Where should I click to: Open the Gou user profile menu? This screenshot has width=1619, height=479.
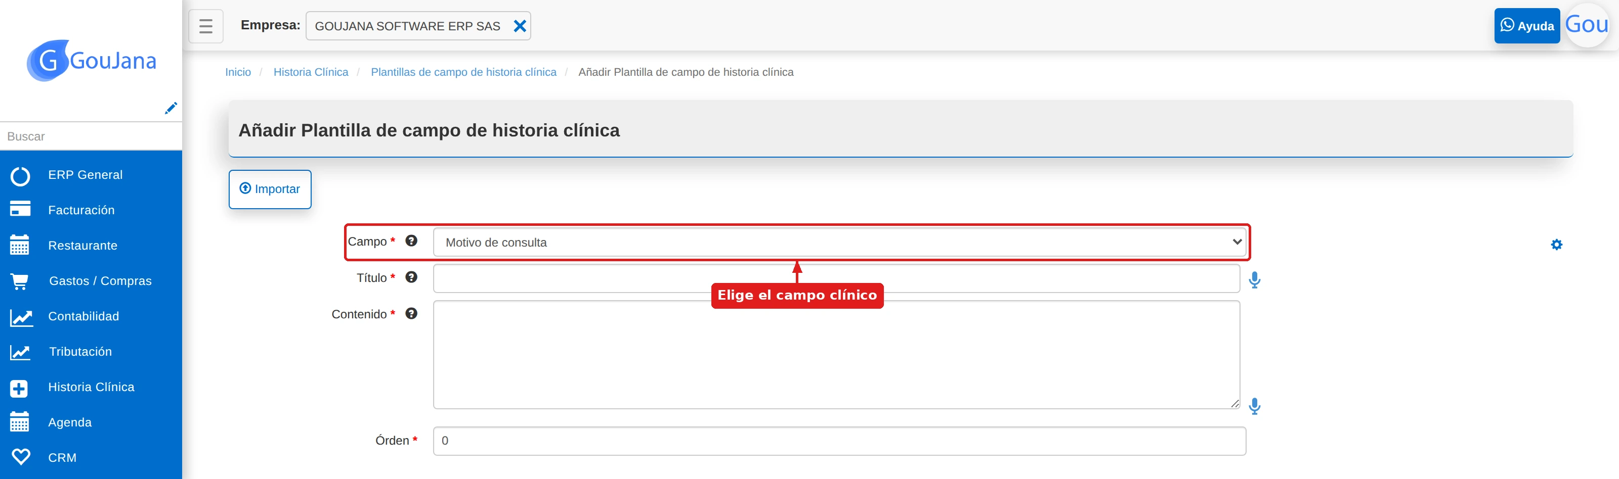pyautogui.click(x=1586, y=25)
